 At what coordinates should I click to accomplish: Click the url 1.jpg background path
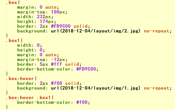[x=96, y=88]
